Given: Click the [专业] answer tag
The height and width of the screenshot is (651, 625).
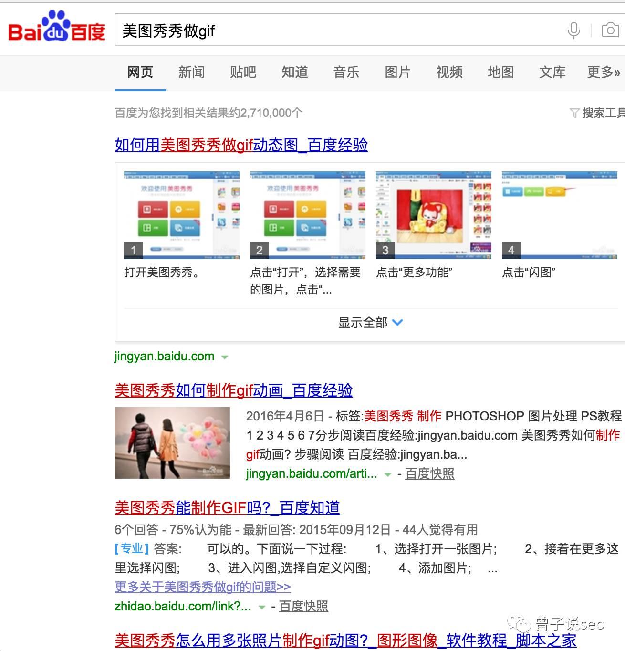Looking at the screenshot, I should pos(132,549).
